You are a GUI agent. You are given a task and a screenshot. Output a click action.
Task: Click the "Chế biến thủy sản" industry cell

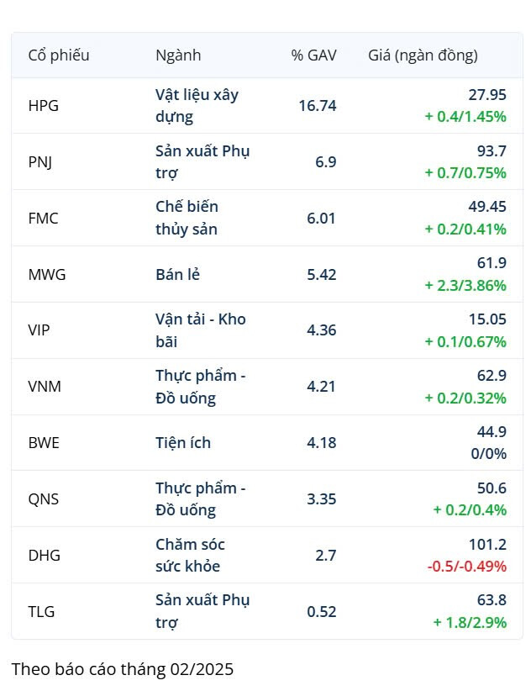(190, 219)
